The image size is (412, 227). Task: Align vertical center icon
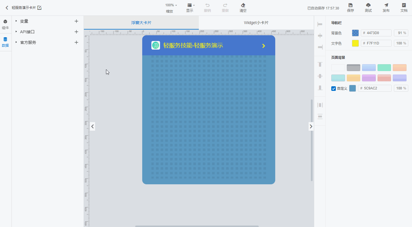tap(320, 76)
